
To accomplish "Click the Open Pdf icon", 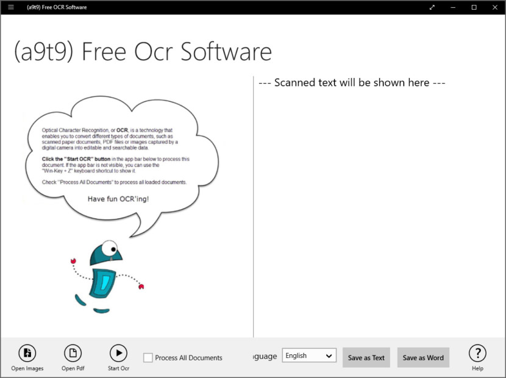I will (73, 353).
